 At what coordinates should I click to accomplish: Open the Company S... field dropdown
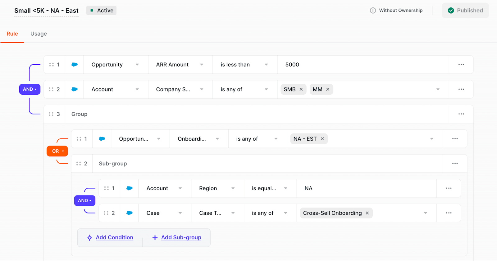point(180,89)
